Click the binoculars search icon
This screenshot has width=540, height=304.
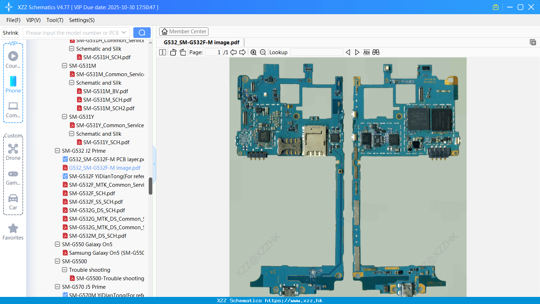[376, 52]
